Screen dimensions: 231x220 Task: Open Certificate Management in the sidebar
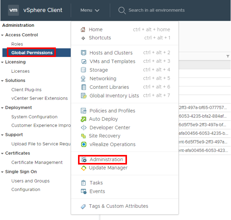37,162
